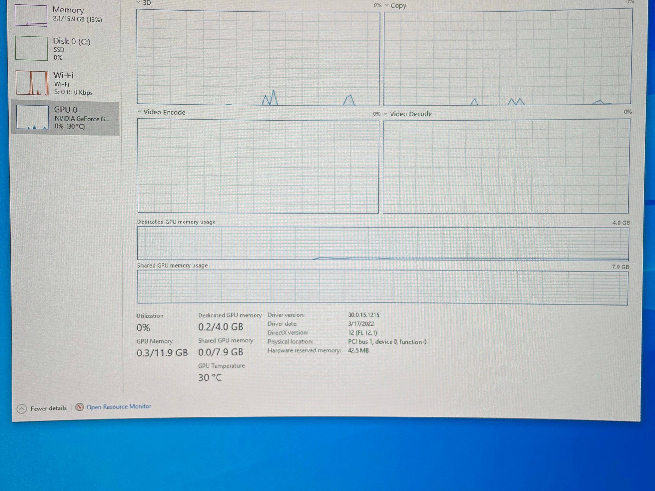The width and height of the screenshot is (655, 491).
Task: Click the 0.2/4.0 GB dedicated memory value
Action: 221,327
